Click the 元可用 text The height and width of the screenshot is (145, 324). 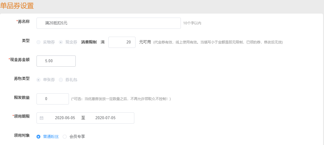(x=145, y=42)
